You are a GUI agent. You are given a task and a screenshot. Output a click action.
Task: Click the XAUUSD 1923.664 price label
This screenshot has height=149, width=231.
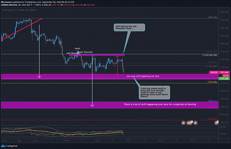(220, 72)
